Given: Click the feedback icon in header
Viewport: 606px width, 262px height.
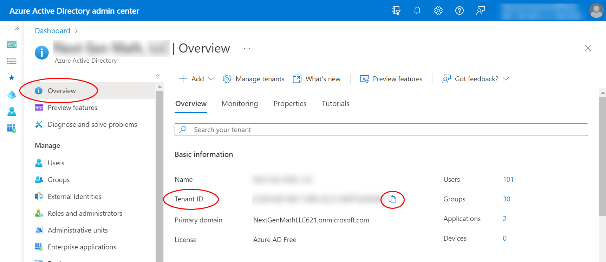Looking at the screenshot, I should pyautogui.click(x=481, y=11).
